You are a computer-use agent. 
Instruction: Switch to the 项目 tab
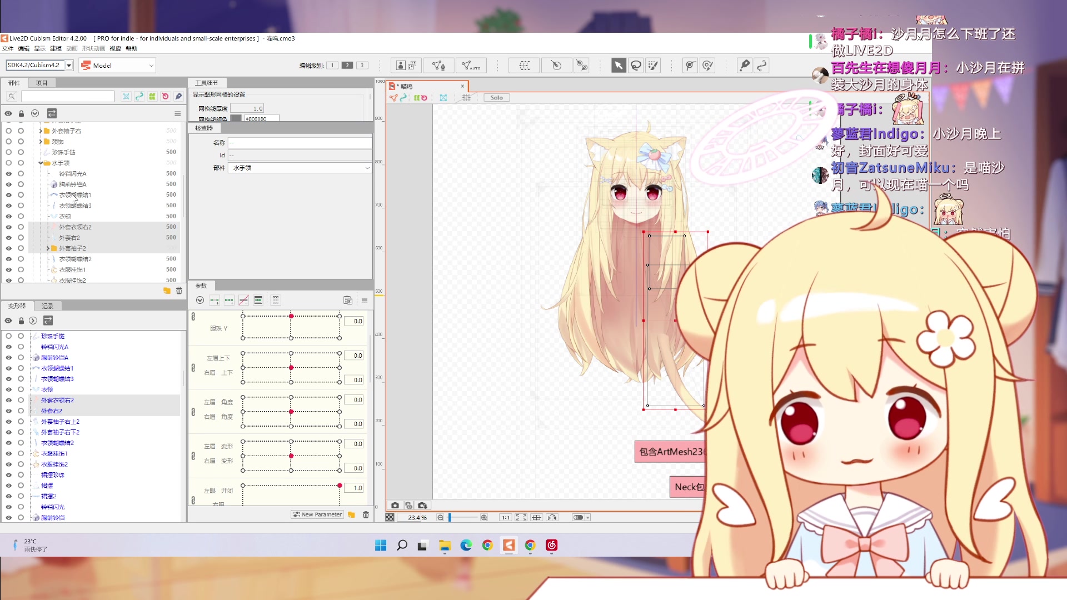(x=42, y=83)
